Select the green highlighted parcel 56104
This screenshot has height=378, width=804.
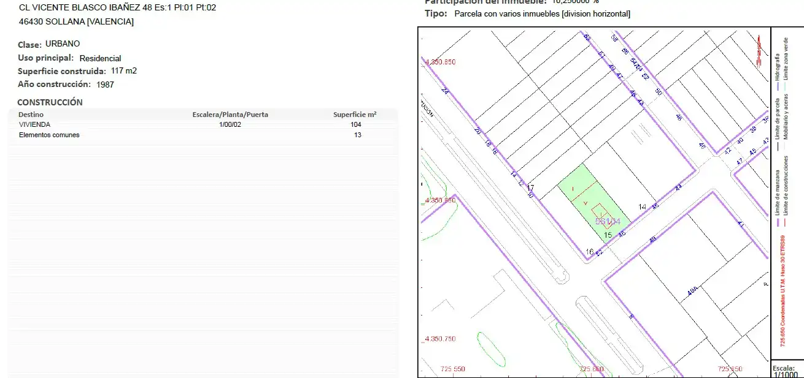tap(593, 202)
